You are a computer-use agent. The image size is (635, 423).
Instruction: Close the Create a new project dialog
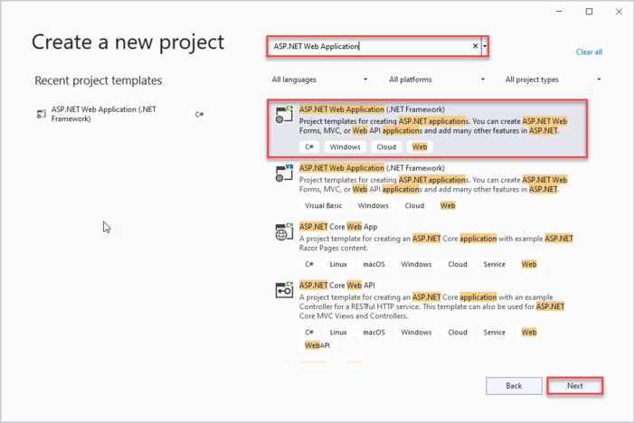[618, 12]
